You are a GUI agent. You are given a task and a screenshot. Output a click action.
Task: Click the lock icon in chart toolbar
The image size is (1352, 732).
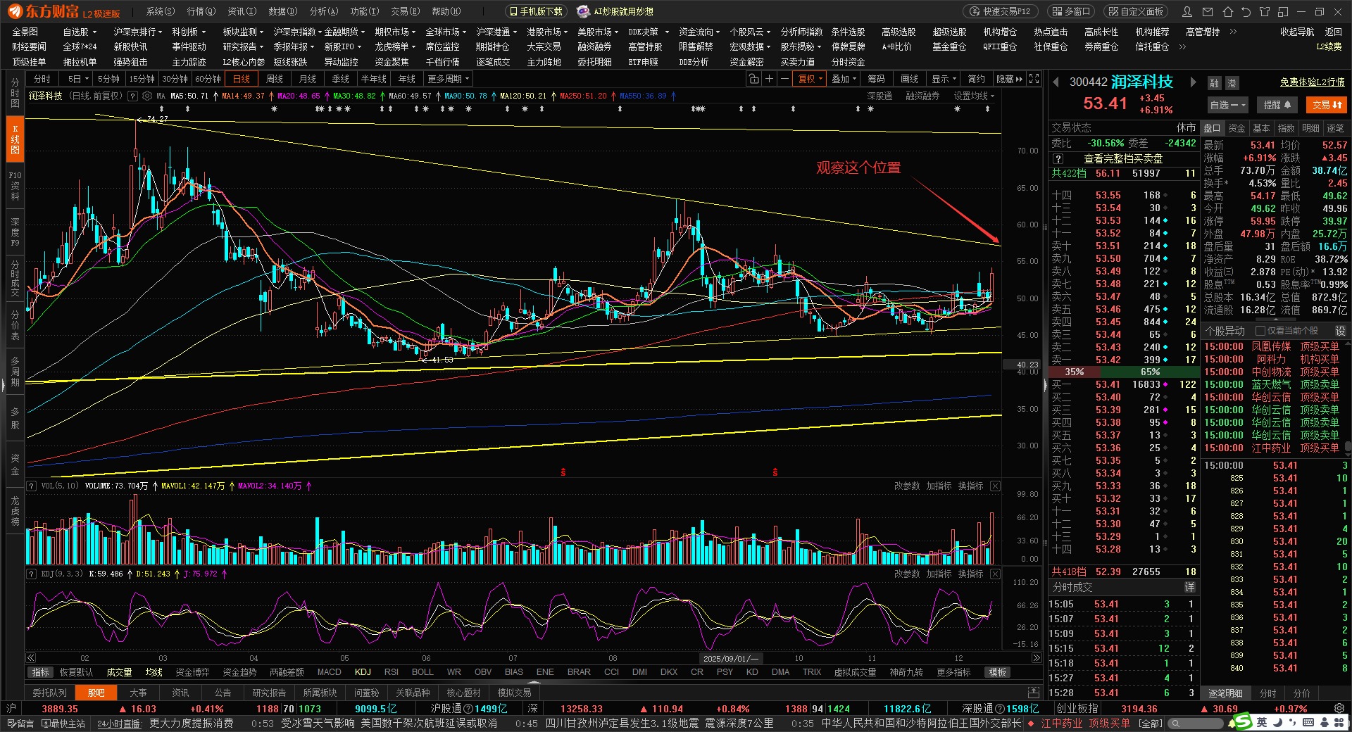(753, 79)
